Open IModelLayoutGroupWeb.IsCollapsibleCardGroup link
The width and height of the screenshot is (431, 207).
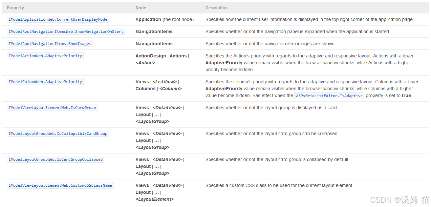click(58, 134)
